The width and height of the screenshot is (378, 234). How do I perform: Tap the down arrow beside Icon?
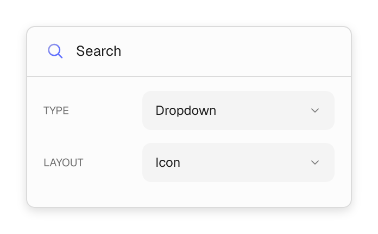315,162
